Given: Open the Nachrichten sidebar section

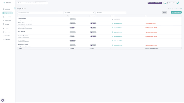Looking at the screenshot, I should click(8, 36).
